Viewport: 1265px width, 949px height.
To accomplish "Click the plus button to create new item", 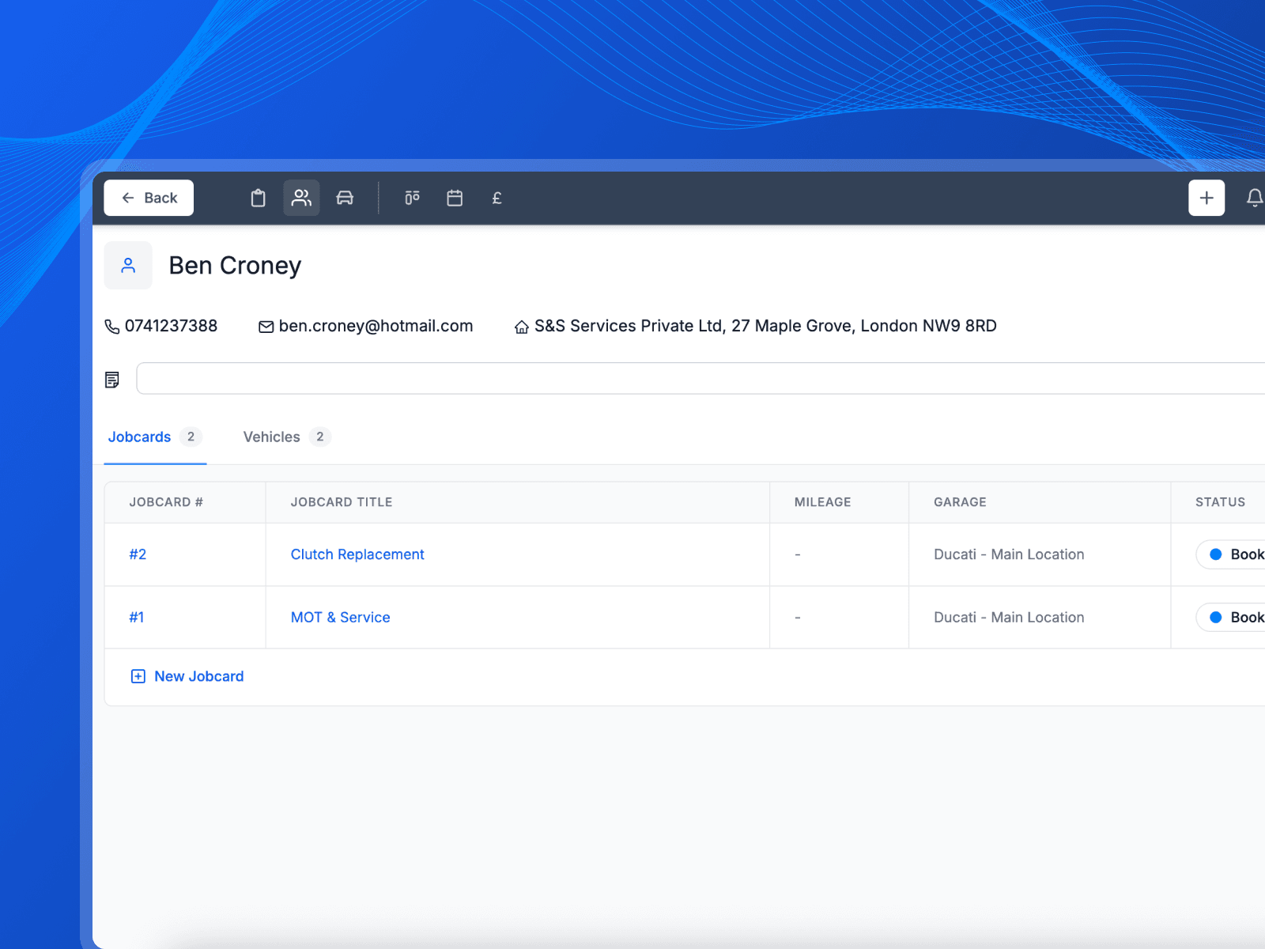I will point(1206,198).
